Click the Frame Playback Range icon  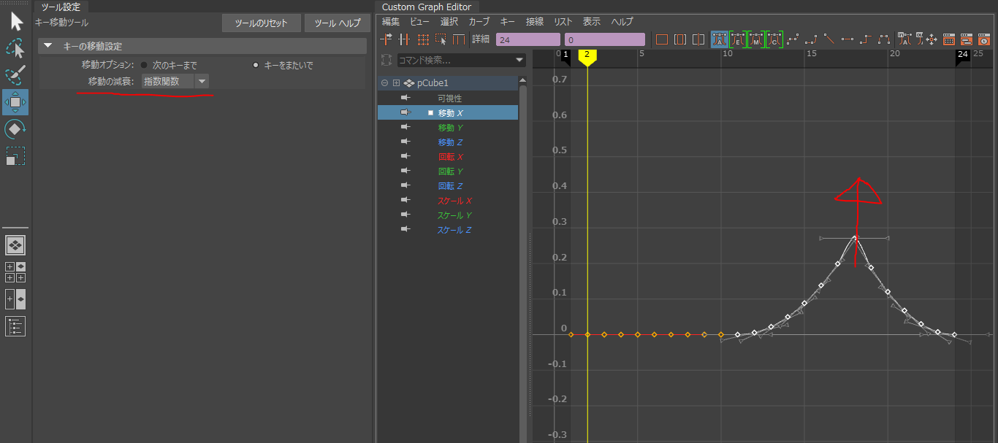coord(680,39)
